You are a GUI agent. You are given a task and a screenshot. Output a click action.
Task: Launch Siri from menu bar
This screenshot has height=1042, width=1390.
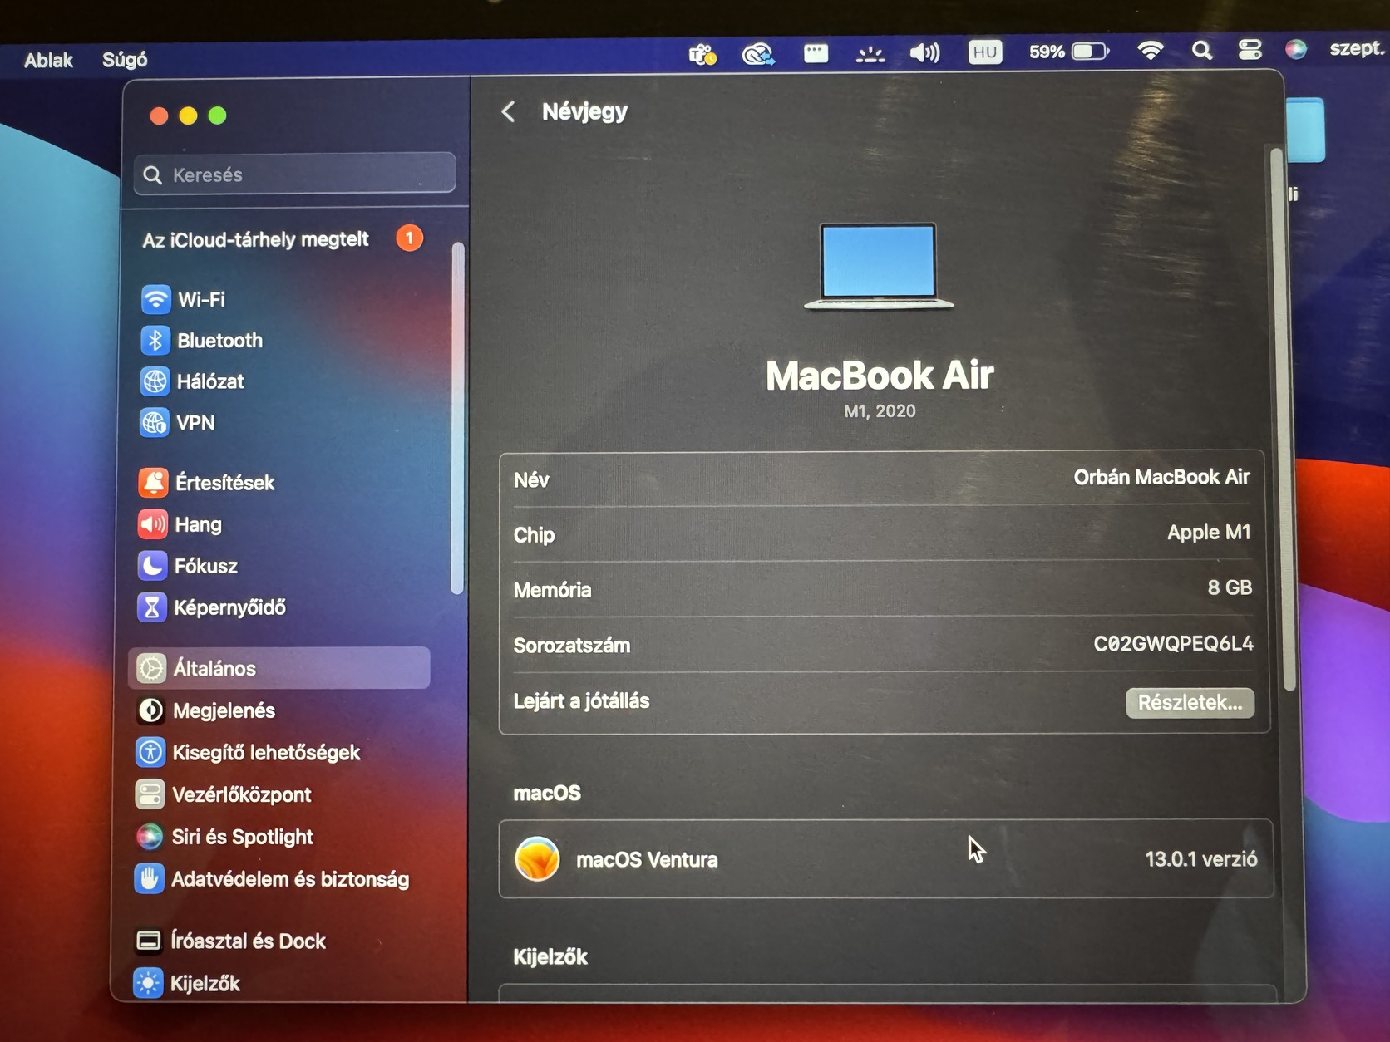(x=1295, y=49)
